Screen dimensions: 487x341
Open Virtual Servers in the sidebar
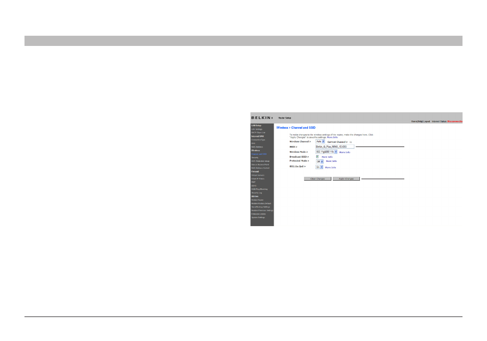[258, 175]
